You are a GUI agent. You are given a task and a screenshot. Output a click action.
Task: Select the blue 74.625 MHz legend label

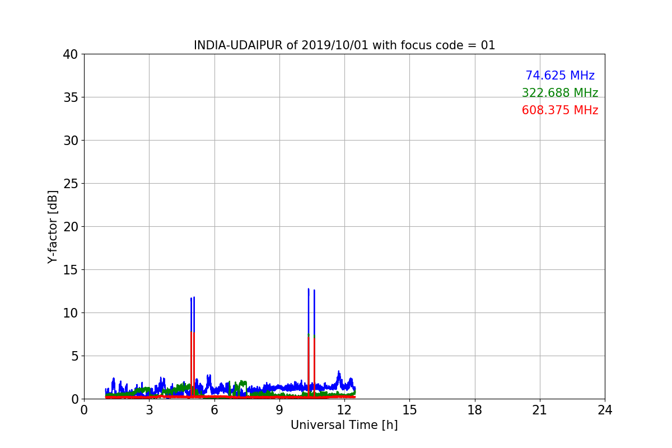click(x=560, y=76)
